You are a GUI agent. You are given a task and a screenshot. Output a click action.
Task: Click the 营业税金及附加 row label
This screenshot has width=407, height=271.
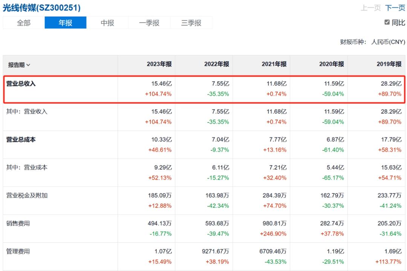[x=27, y=196]
